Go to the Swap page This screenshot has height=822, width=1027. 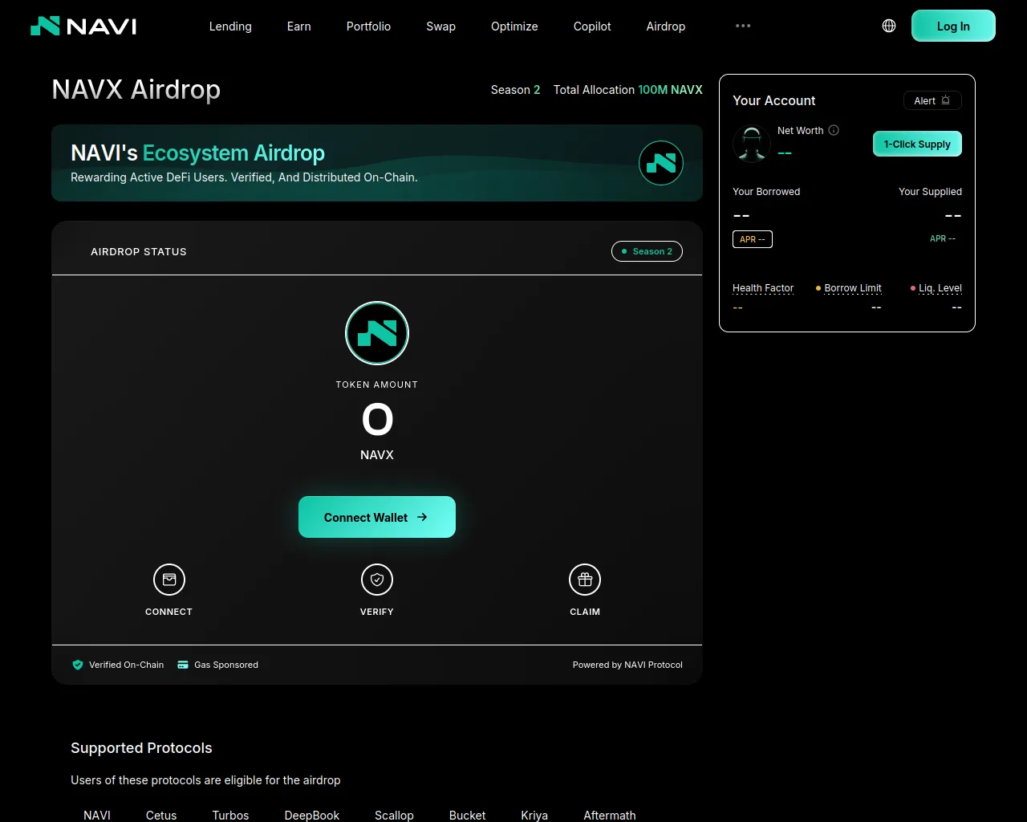pyautogui.click(x=440, y=26)
